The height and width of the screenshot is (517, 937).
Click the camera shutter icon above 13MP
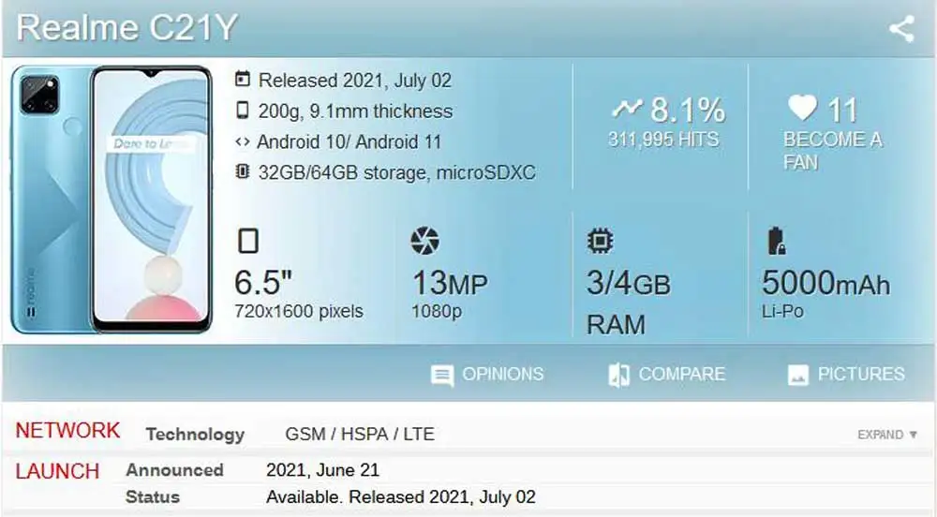tap(424, 241)
